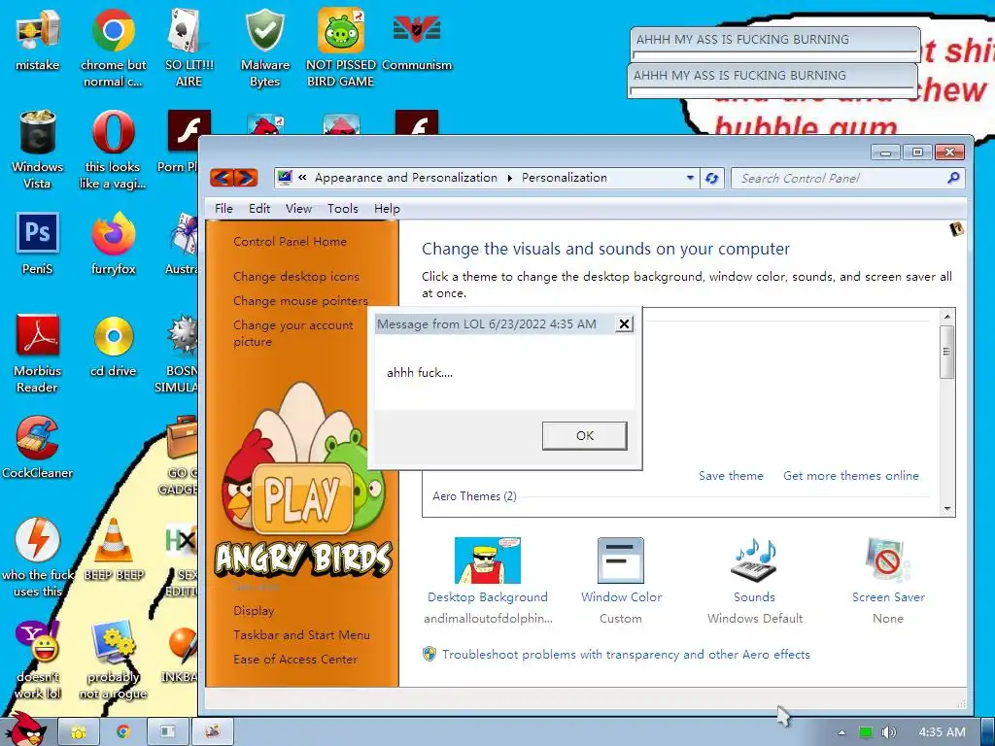Open the Photoshop 'PeniS' desktop icon
The height and width of the screenshot is (746, 995).
(38, 244)
